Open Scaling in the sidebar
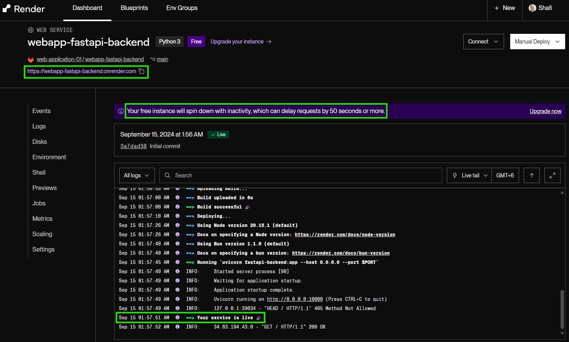The image size is (569, 342). 42,234
